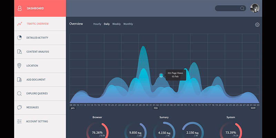Open chart settings gear icon
The width and height of the screenshot is (276, 138).
point(257,24)
